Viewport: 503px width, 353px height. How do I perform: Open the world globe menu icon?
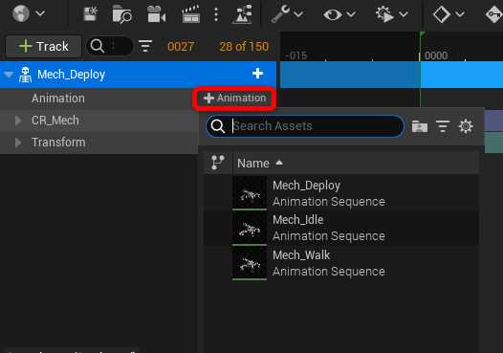click(21, 13)
